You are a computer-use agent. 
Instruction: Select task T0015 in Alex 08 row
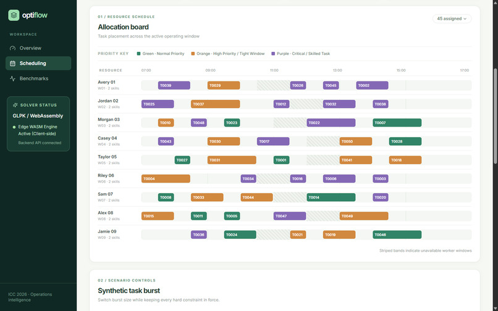pos(158,217)
